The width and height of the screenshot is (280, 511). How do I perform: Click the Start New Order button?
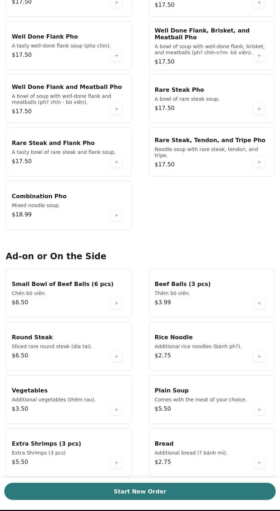(140, 491)
